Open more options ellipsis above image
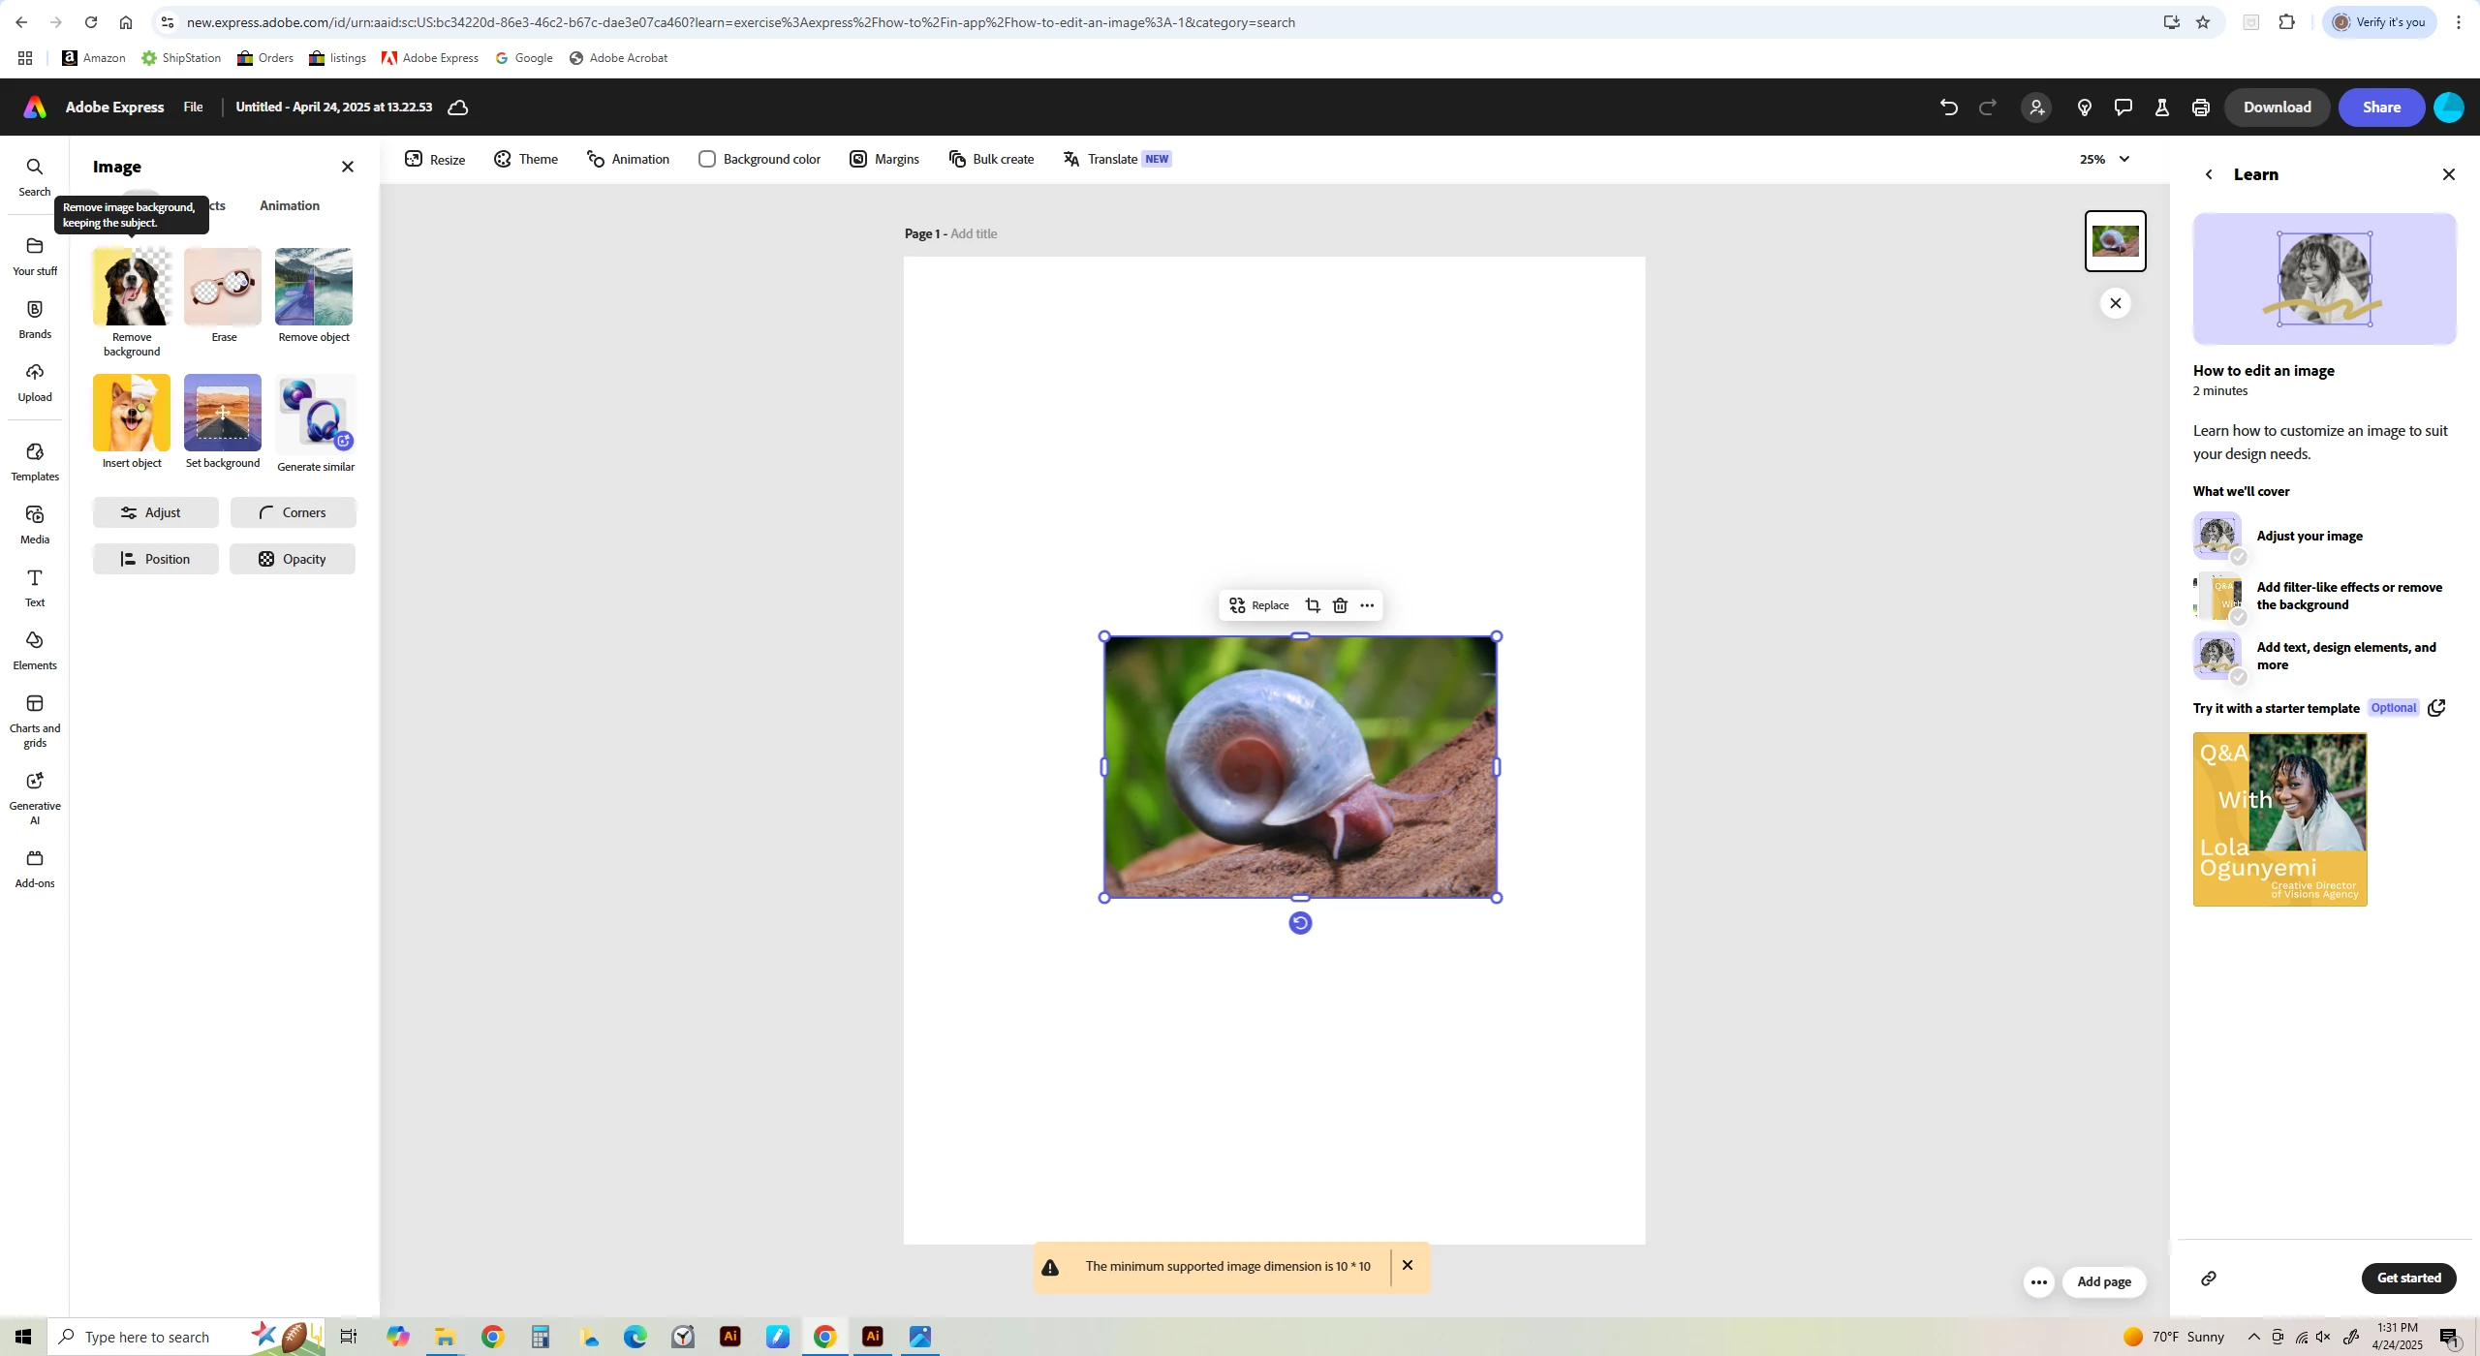This screenshot has height=1356, width=2480. pos(1367,605)
